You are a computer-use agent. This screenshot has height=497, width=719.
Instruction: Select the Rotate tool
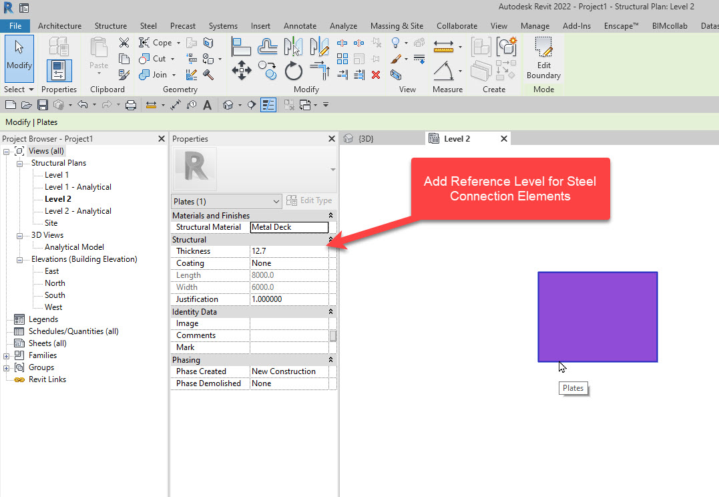point(293,71)
